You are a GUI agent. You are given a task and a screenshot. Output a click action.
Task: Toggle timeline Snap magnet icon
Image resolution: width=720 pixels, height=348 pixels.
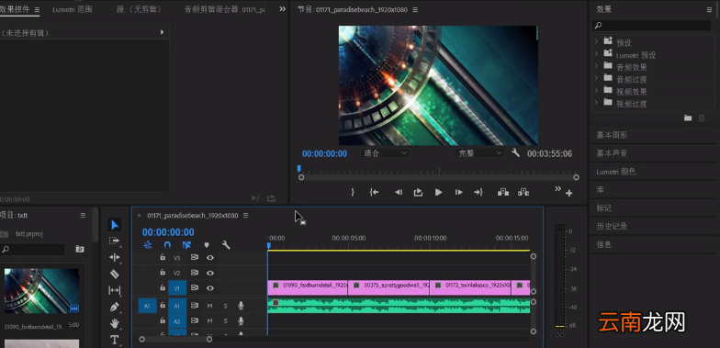pyautogui.click(x=167, y=245)
